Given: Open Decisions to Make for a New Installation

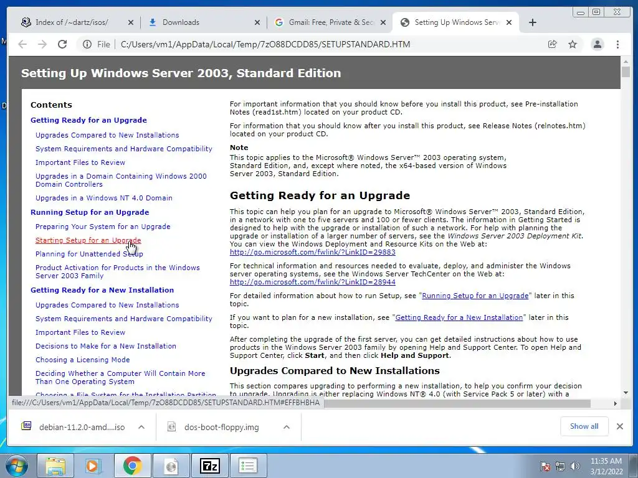Looking at the screenshot, I should (106, 346).
